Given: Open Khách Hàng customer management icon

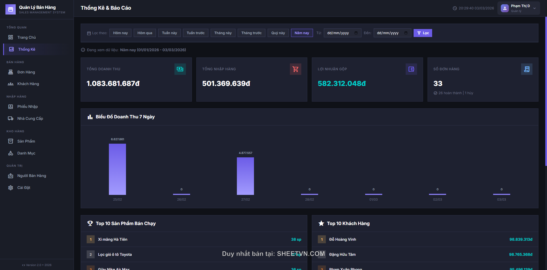Looking at the screenshot, I should pos(11,84).
